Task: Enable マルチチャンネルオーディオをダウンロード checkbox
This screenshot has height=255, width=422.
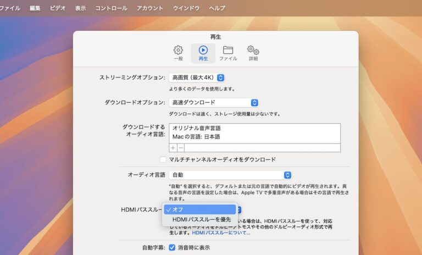Action: [163, 159]
